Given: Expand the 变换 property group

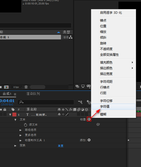Looking at the screenshot, I should tap(15, 146).
